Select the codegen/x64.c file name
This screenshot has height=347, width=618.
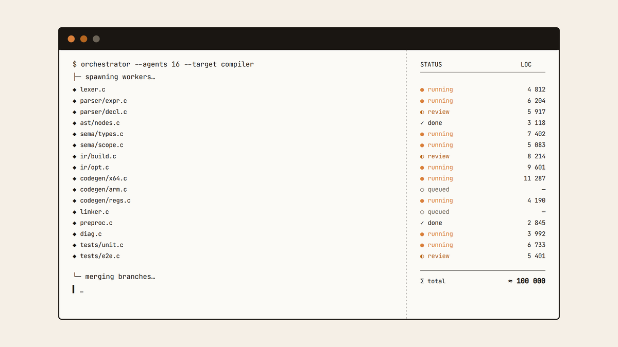coord(104,178)
